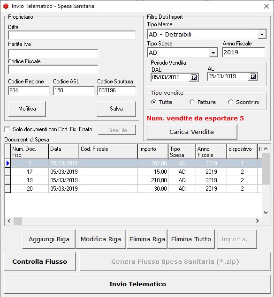Enable Solo documenti con Cod. Fis. Errato
This screenshot has width=274, height=297.
click(7, 129)
